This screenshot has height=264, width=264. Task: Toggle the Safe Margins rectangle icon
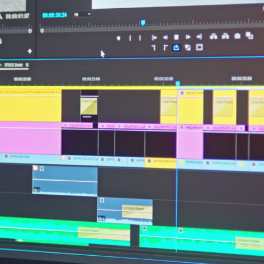click(199, 48)
